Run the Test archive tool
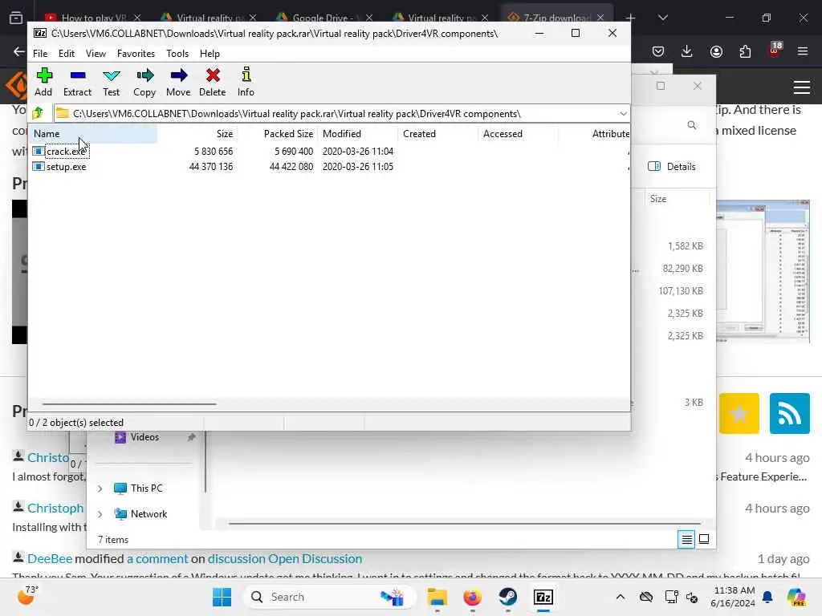The image size is (822, 616). click(x=111, y=82)
